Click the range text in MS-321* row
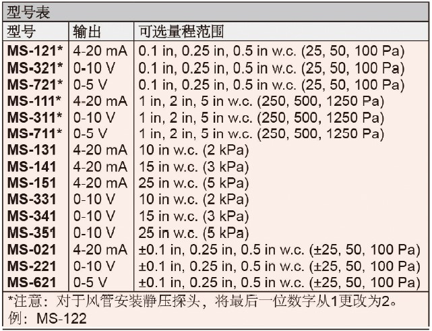This screenshot has height=331, width=432. 272,68
